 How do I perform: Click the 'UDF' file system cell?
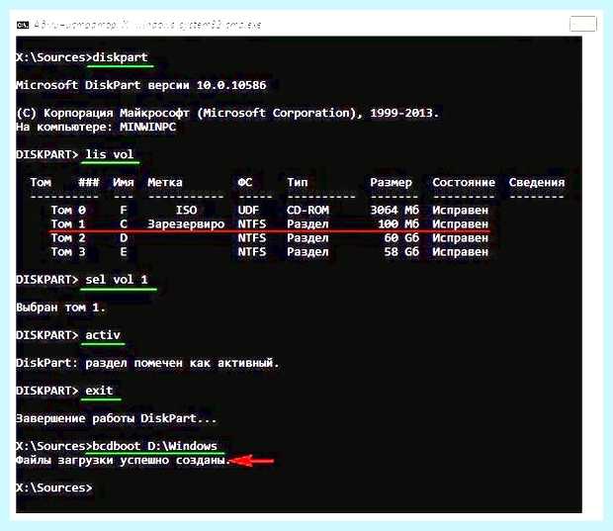coord(248,211)
